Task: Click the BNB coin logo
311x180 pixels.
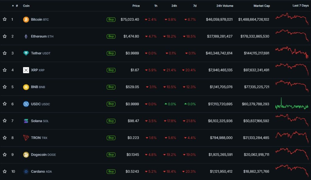Action: pyautogui.click(x=26, y=87)
